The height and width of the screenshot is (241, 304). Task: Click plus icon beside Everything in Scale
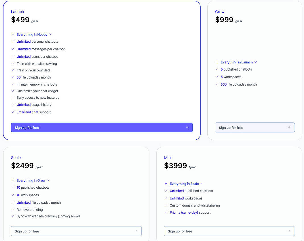pyautogui.click(x=166, y=184)
